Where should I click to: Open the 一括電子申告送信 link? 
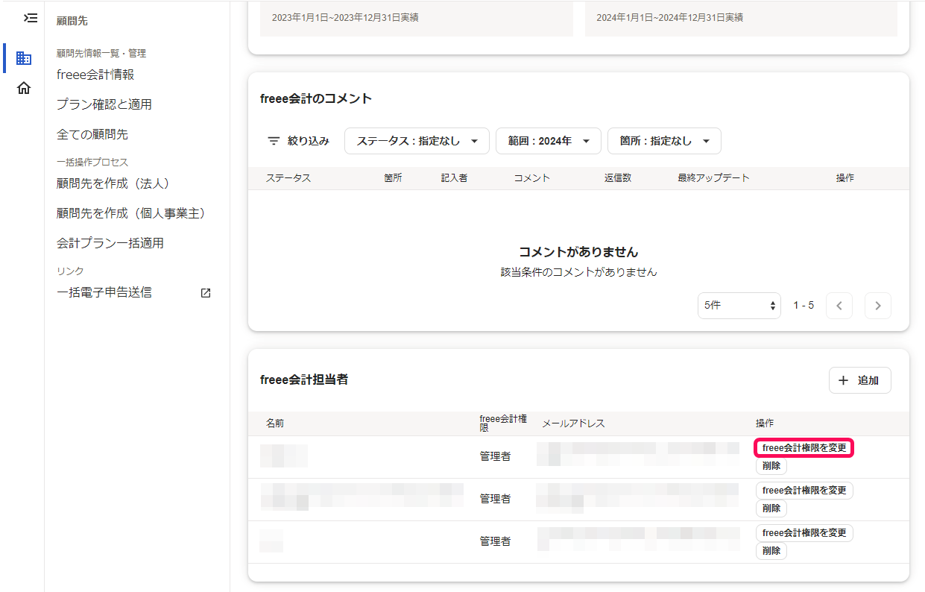click(104, 292)
